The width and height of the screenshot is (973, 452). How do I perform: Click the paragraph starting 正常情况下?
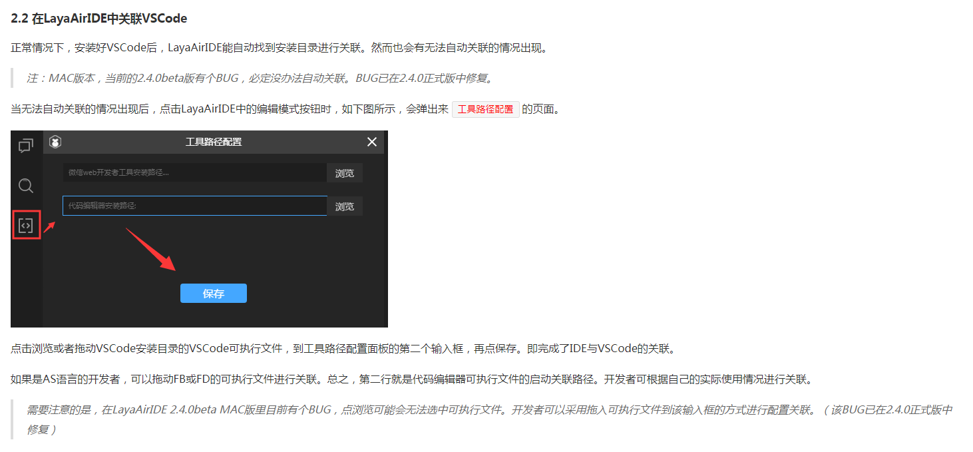coord(280,48)
